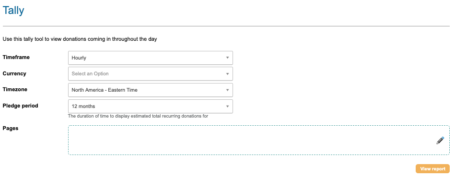Viewport: 455px width, 179px height.
Task: Click the Pledge period field label
Action: pyautogui.click(x=20, y=106)
